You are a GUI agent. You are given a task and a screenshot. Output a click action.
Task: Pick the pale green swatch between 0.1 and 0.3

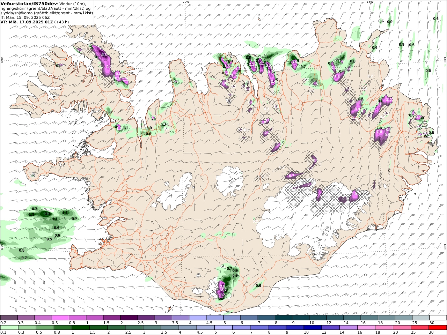pos(9,328)
